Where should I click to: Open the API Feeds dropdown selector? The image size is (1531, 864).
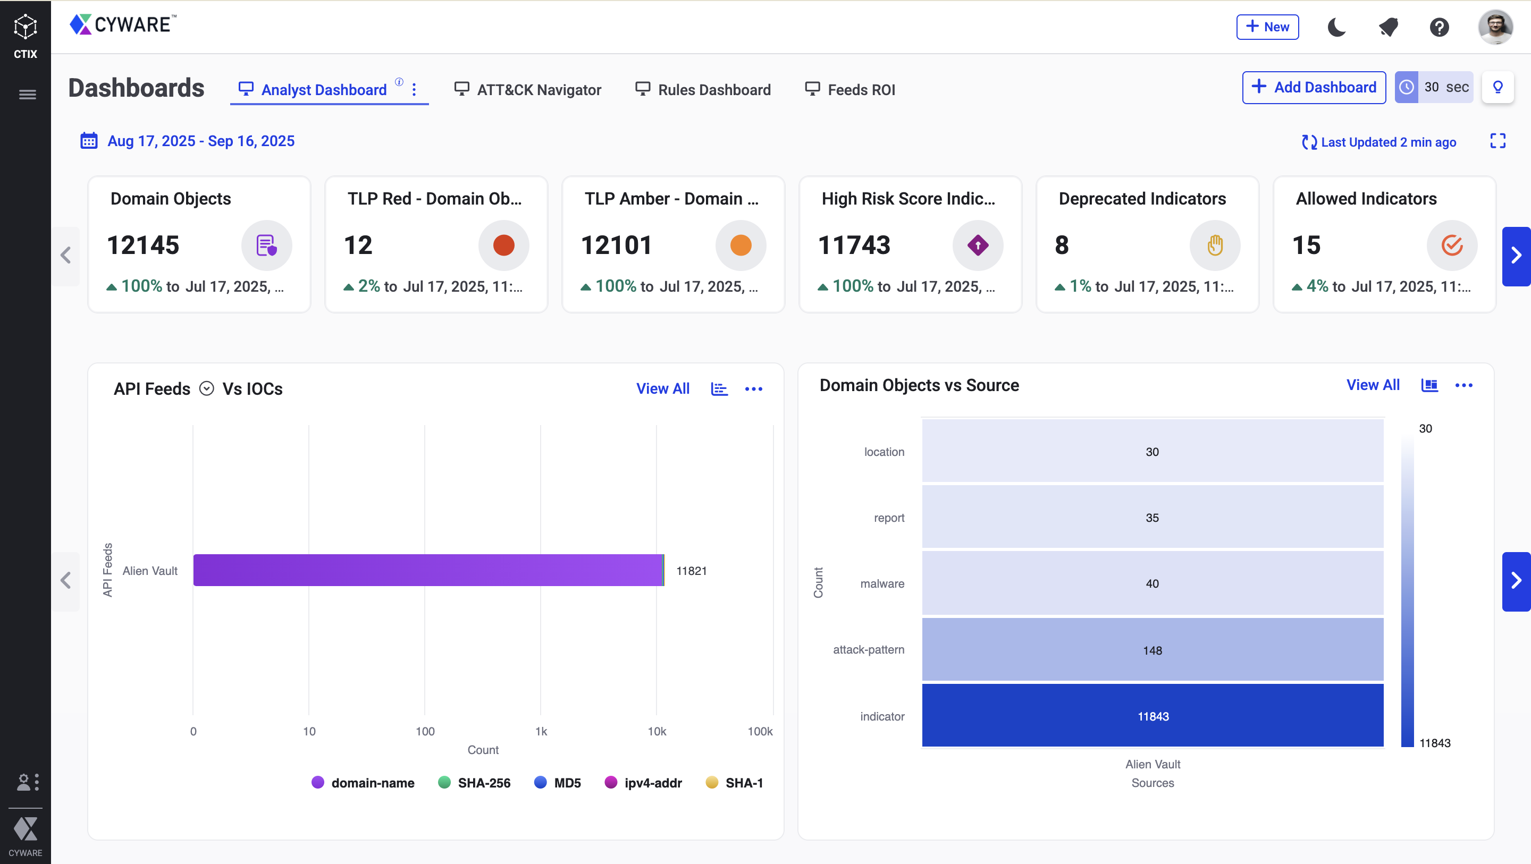206,388
